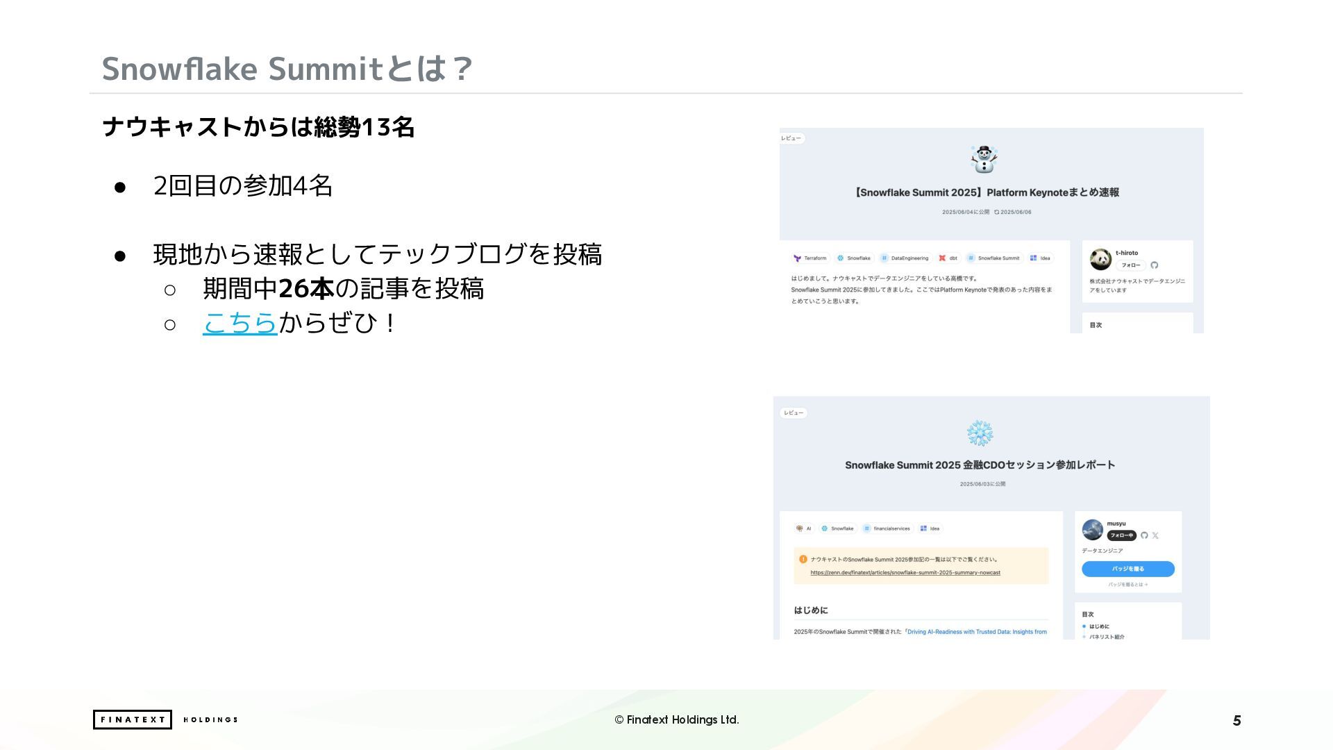This screenshot has width=1333, height=750.
Task: Select the Terraform topic tag
Action: [x=810, y=258]
